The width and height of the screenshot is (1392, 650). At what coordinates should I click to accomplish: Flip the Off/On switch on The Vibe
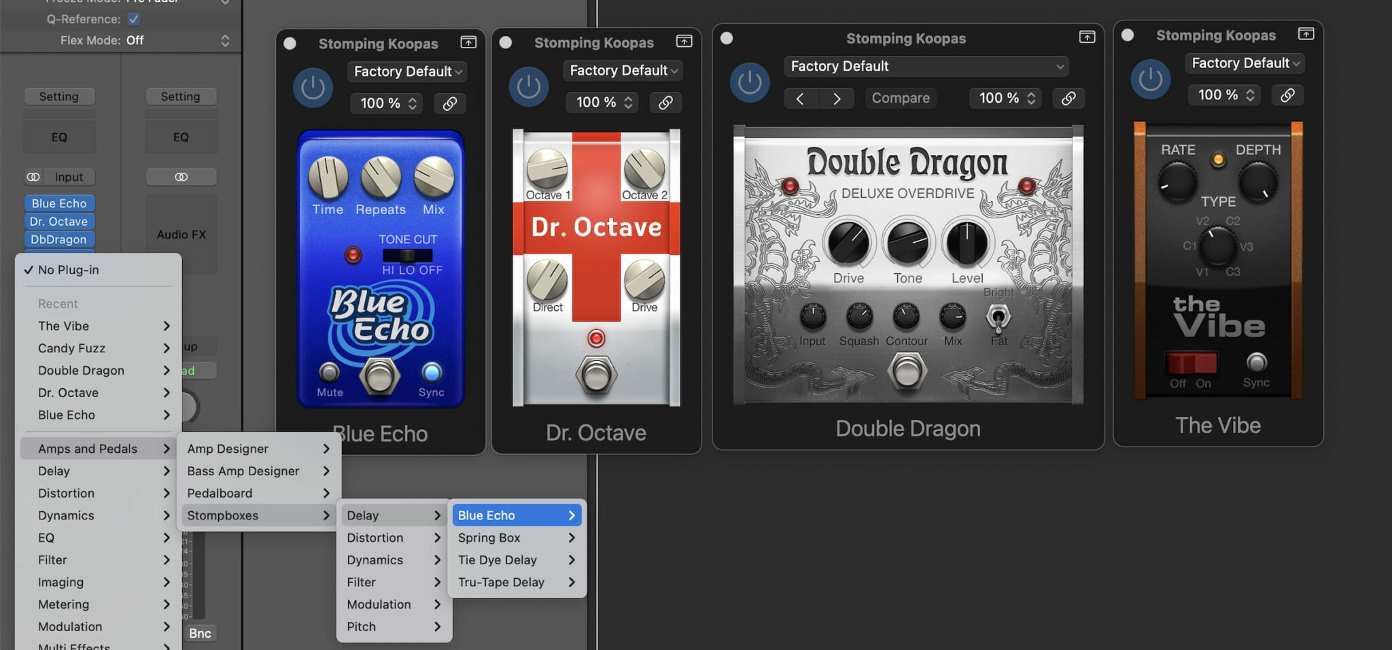point(1191,362)
